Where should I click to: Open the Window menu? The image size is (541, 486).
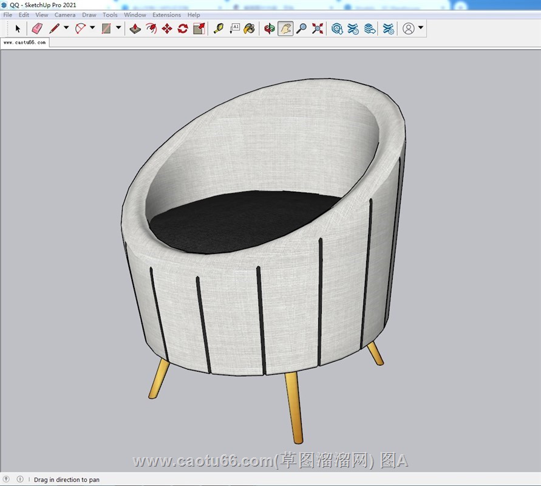135,15
